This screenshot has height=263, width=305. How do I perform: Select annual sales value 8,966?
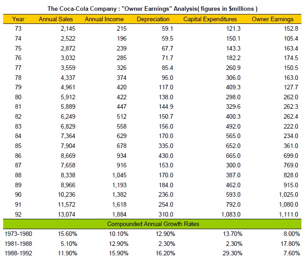(68, 185)
